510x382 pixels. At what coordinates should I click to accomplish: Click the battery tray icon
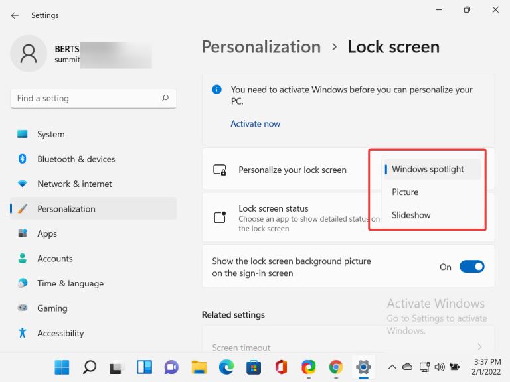point(455,367)
